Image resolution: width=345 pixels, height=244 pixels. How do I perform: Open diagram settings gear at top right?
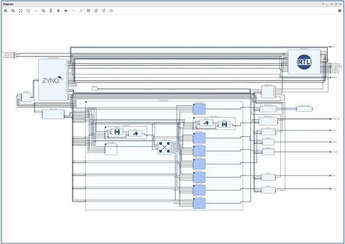(339, 11)
